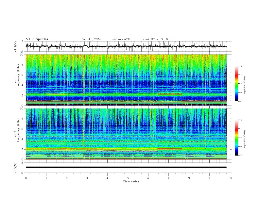Click time axis tick label 9
259x200 pixels.
tap(209, 178)
